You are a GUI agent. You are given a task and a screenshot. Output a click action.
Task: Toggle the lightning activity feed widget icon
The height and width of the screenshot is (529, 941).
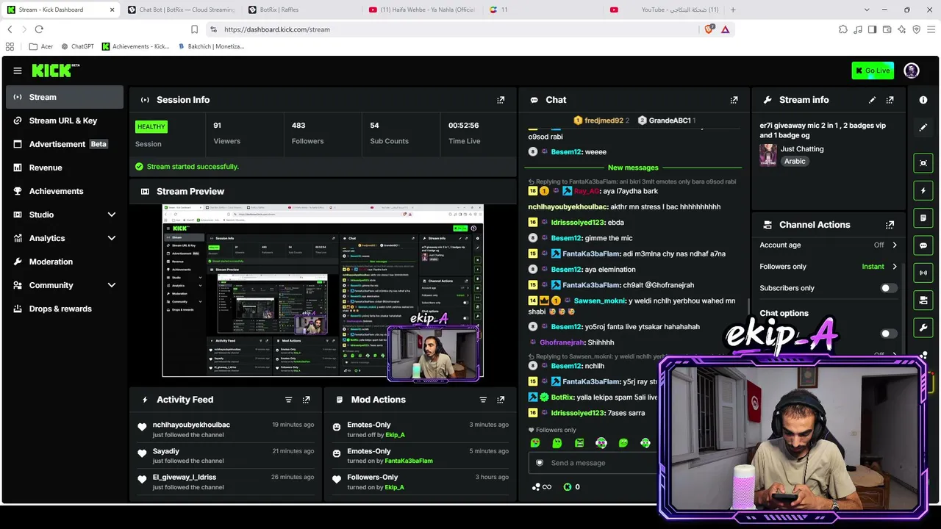coord(923,191)
